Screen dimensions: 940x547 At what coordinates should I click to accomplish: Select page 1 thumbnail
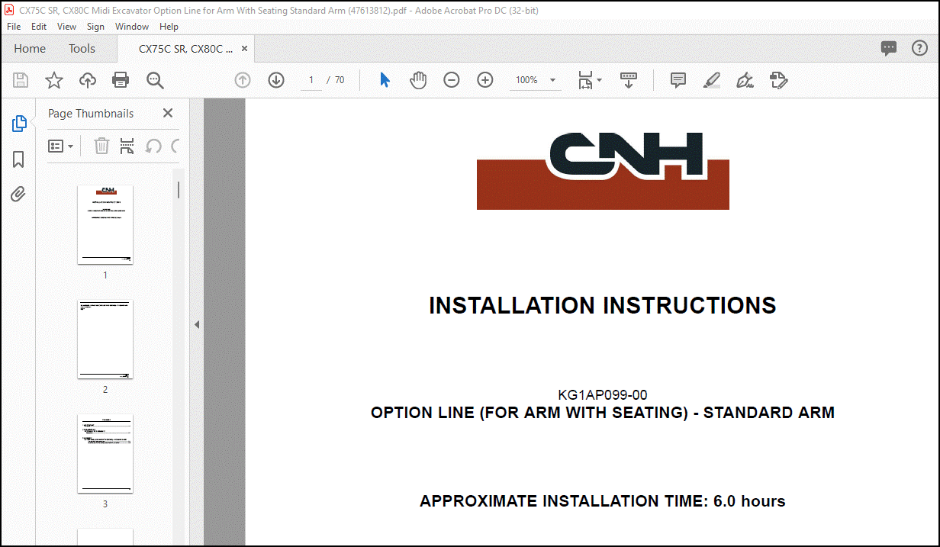105,225
